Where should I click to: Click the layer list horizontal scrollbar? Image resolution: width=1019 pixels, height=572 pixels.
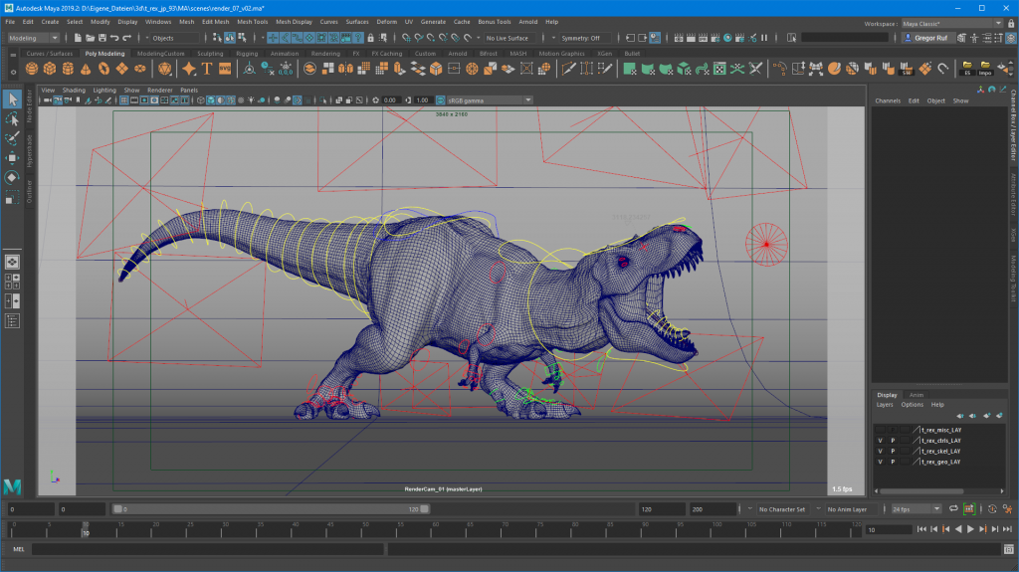[921, 491]
